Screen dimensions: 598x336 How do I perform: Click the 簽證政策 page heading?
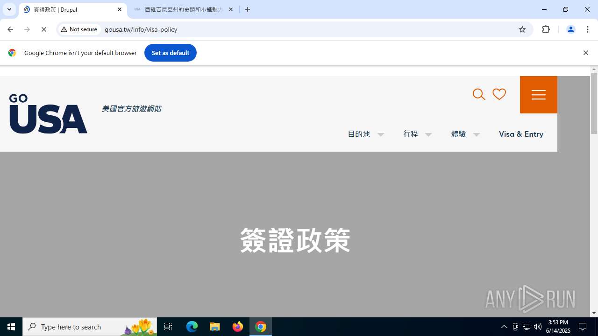295,241
